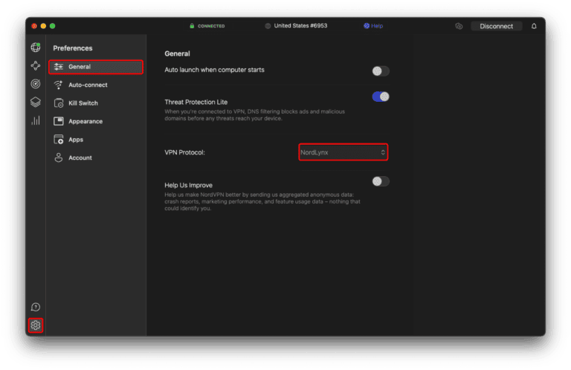571x370 pixels.
Task: Go to the Appearance preferences section
Action: coord(85,121)
